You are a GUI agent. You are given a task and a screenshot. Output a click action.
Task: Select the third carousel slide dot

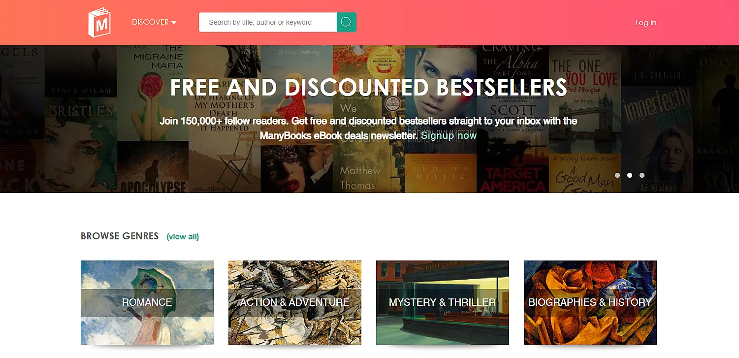[642, 175]
